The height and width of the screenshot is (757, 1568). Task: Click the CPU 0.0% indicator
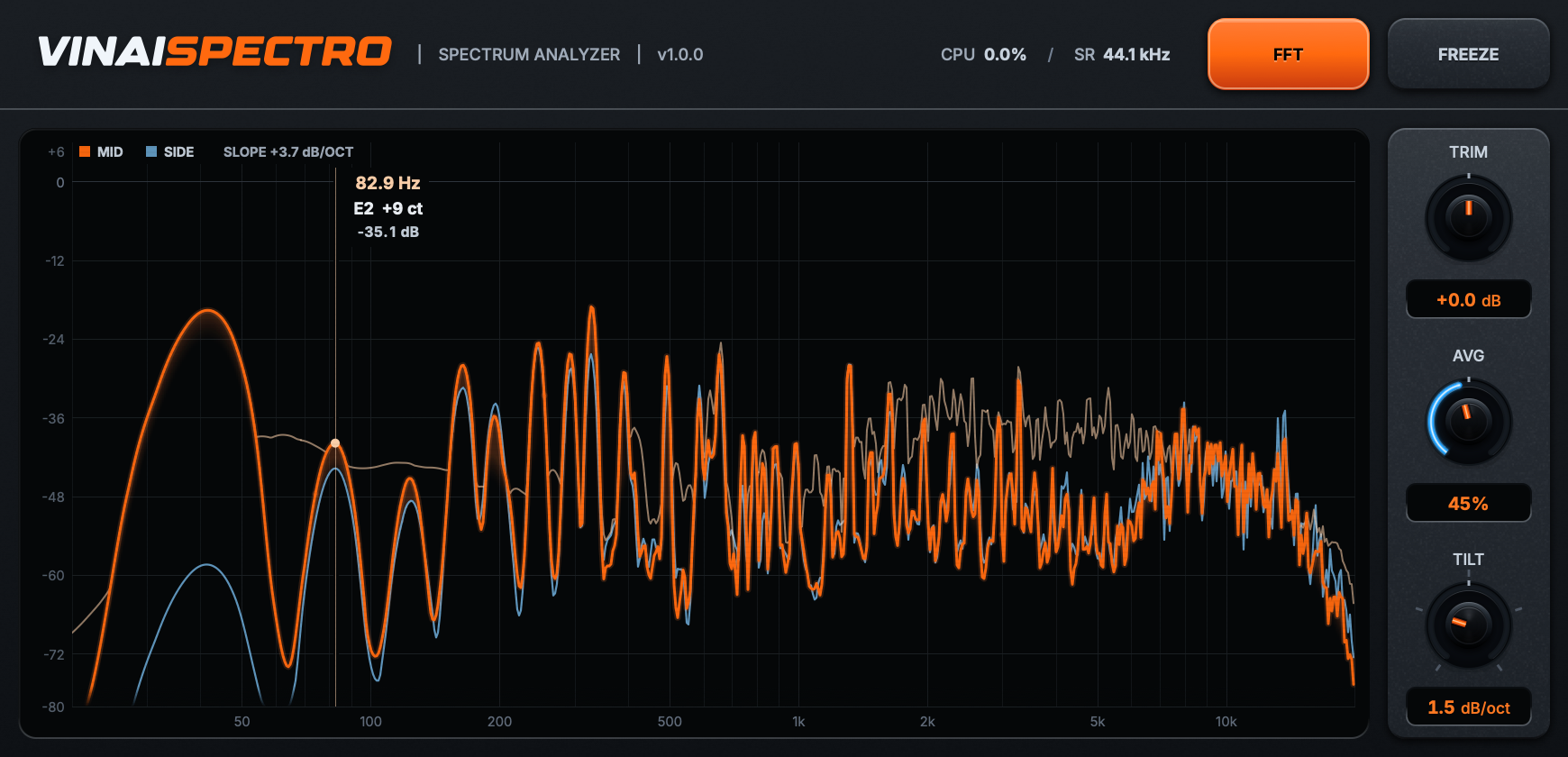click(983, 54)
